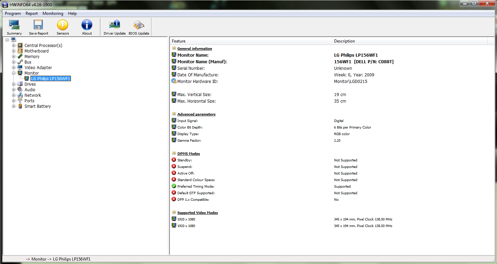Collapse the Monitor node
The image size is (497, 264).
click(14, 73)
